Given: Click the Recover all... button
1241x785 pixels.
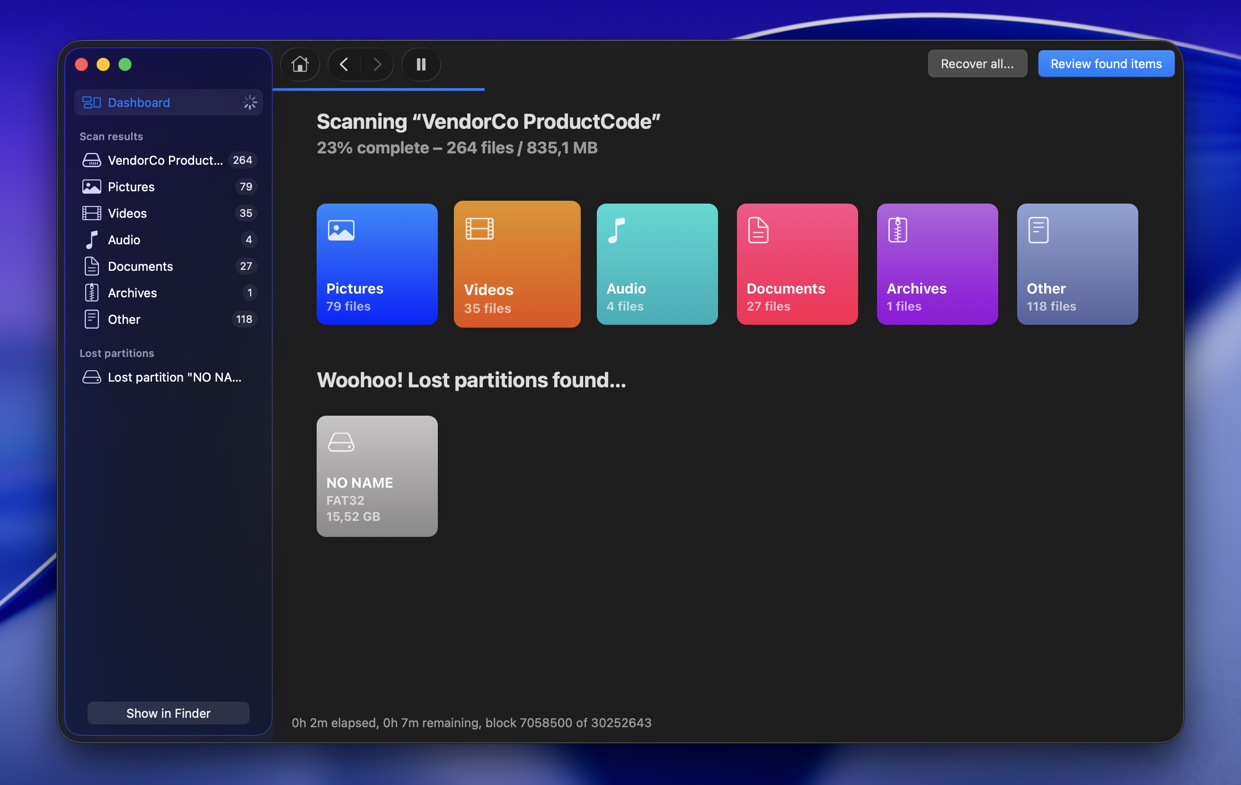Looking at the screenshot, I should click(977, 63).
